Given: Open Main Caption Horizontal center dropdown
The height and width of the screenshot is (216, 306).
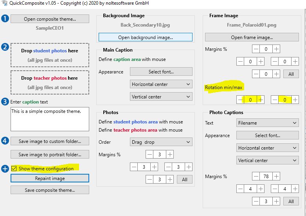Looking at the screenshot, I should coord(161,84).
